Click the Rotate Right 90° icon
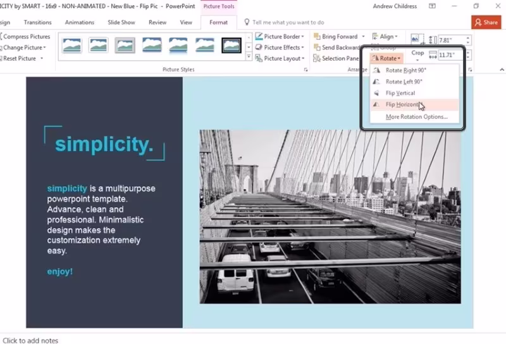 pos(376,70)
